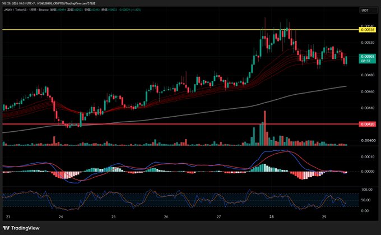Click the TradingView logo

tap(21, 228)
